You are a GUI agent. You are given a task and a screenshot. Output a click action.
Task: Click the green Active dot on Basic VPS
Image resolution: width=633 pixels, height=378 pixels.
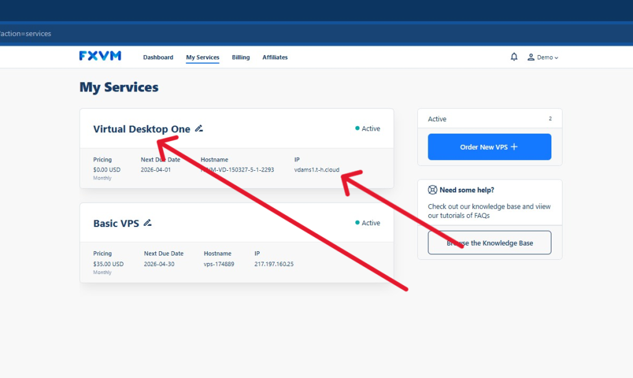357,223
